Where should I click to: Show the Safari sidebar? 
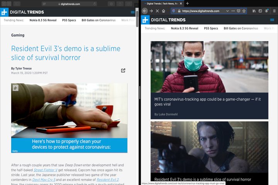tap(17, 4)
